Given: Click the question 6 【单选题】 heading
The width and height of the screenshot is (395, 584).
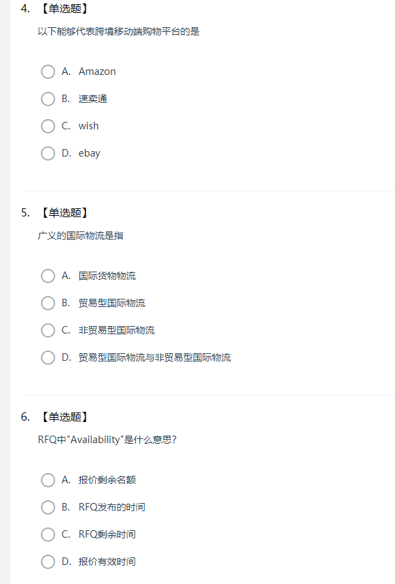Looking at the screenshot, I should pyautogui.click(x=65, y=417).
